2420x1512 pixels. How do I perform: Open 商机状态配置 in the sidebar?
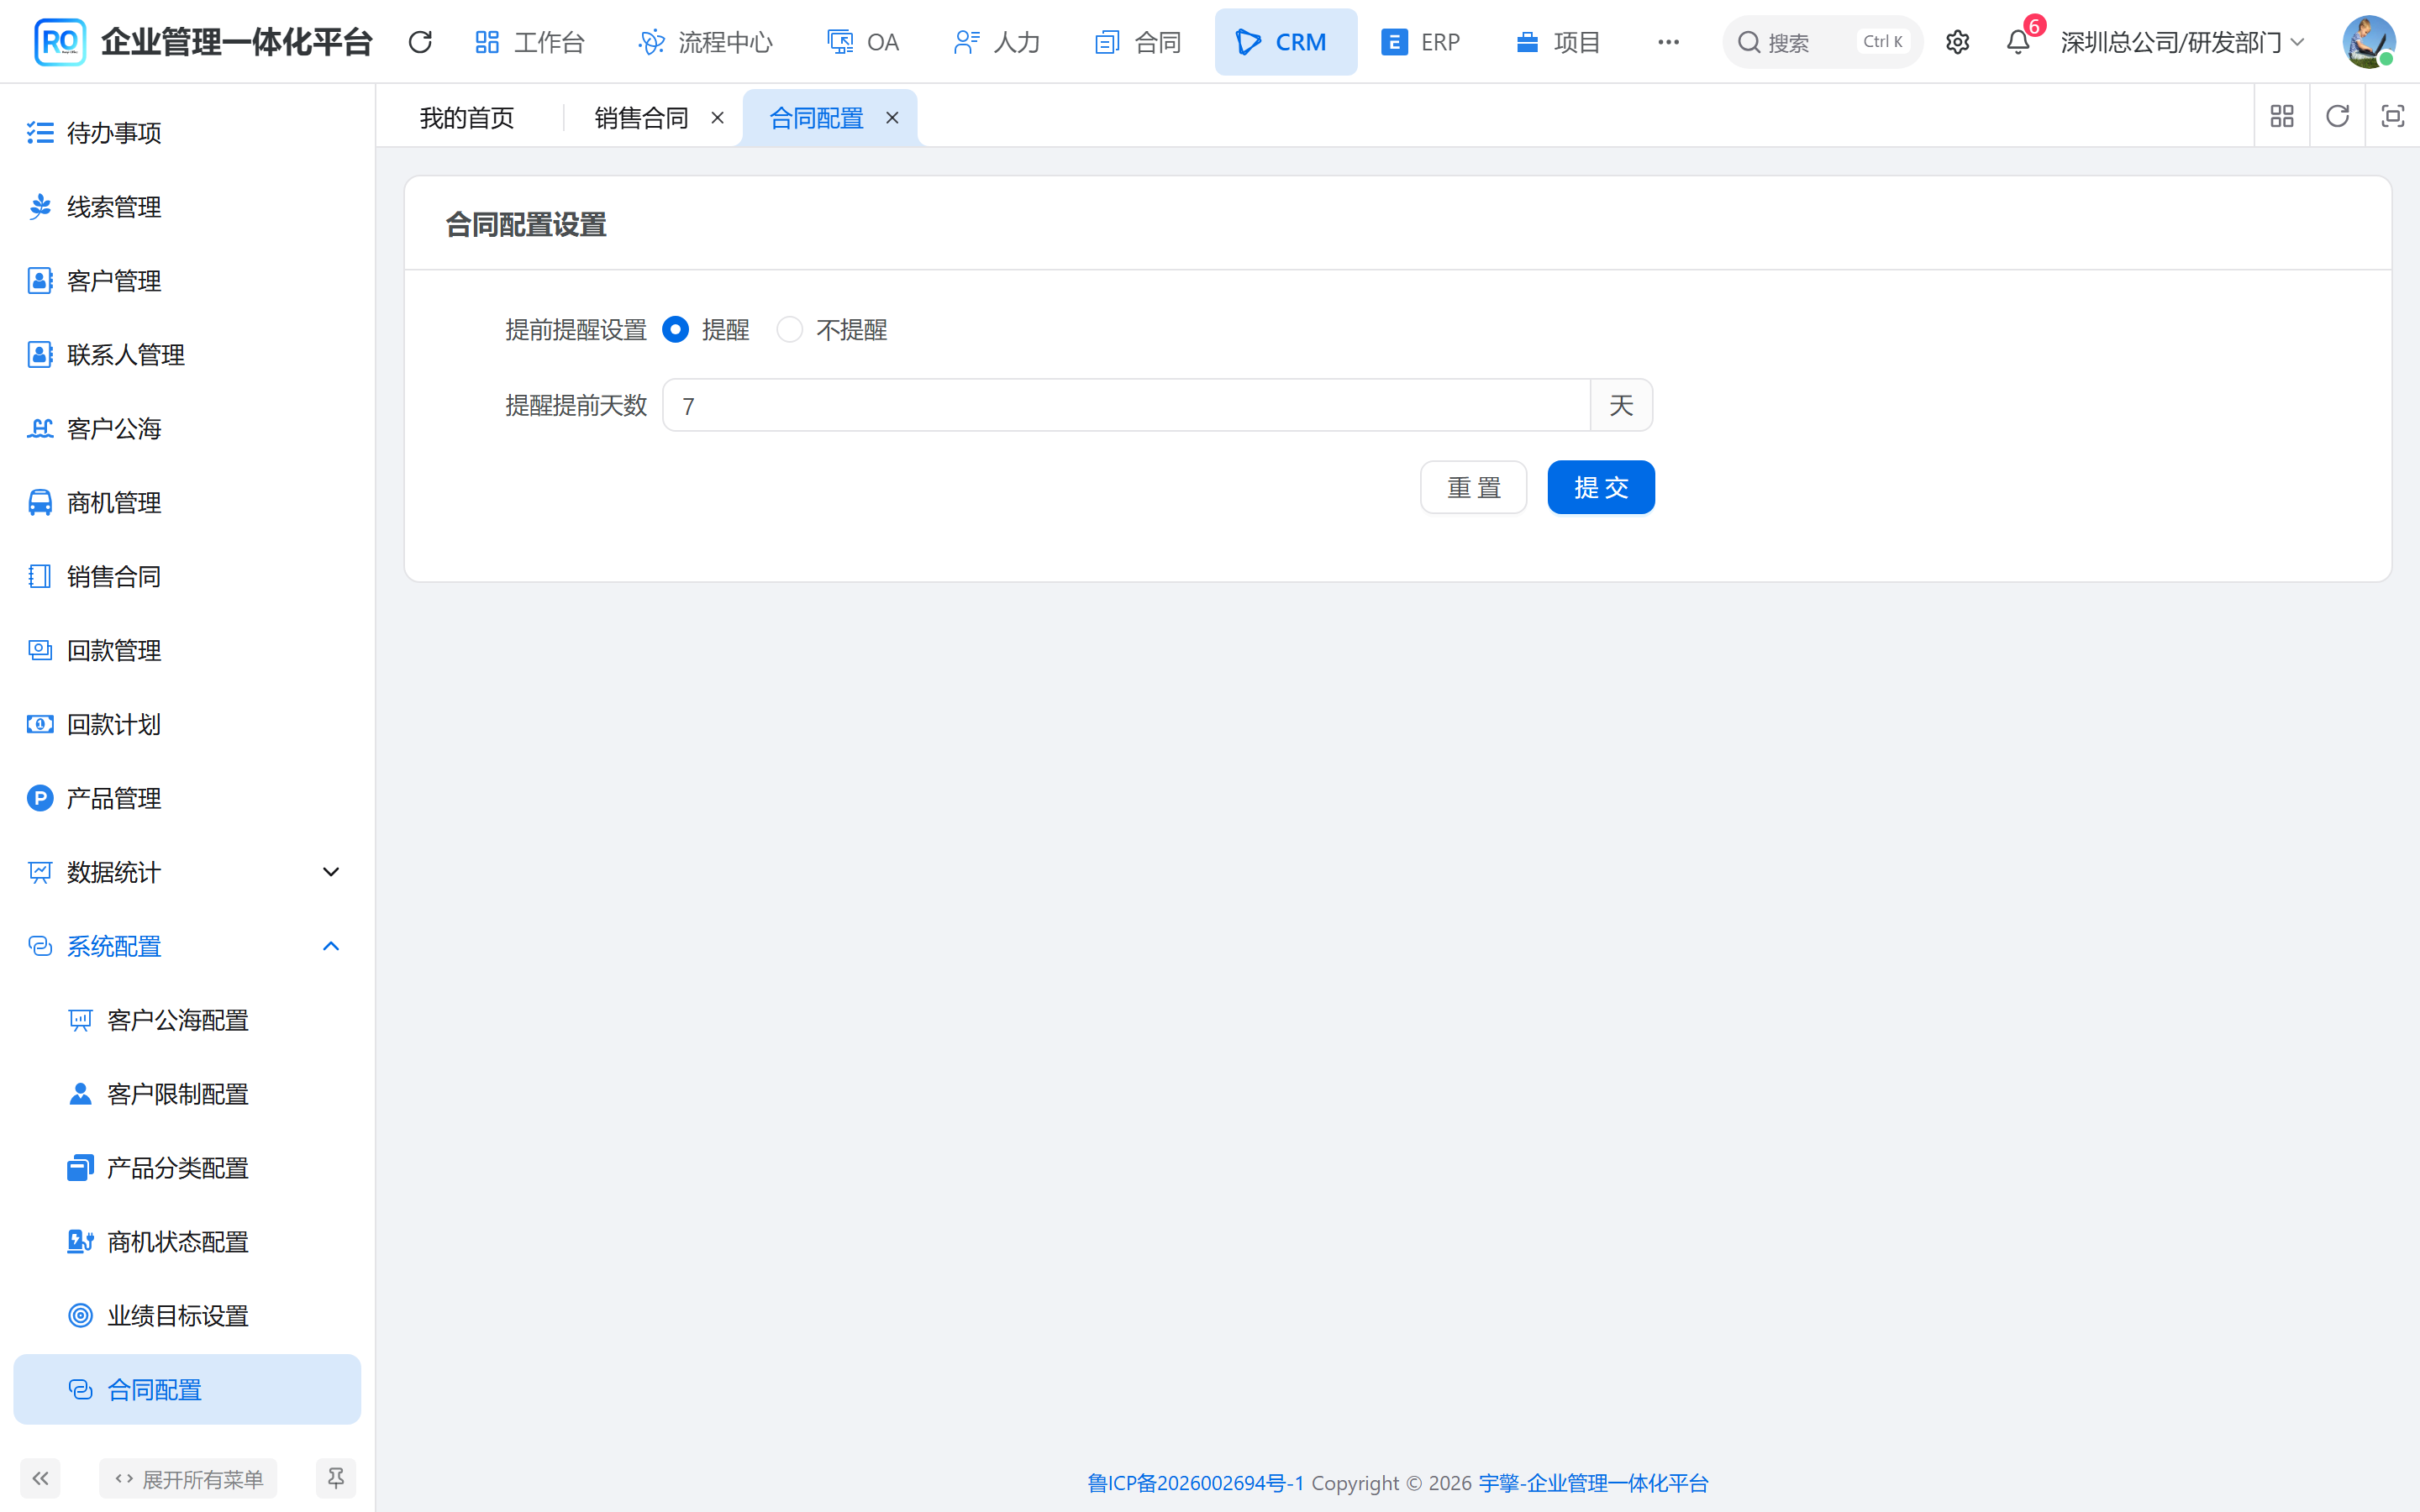click(x=187, y=1242)
